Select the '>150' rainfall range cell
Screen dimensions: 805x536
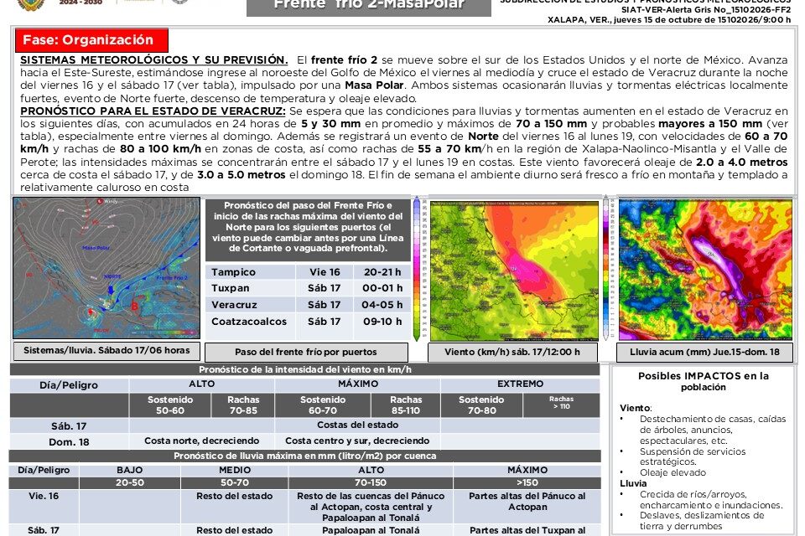coord(527,483)
